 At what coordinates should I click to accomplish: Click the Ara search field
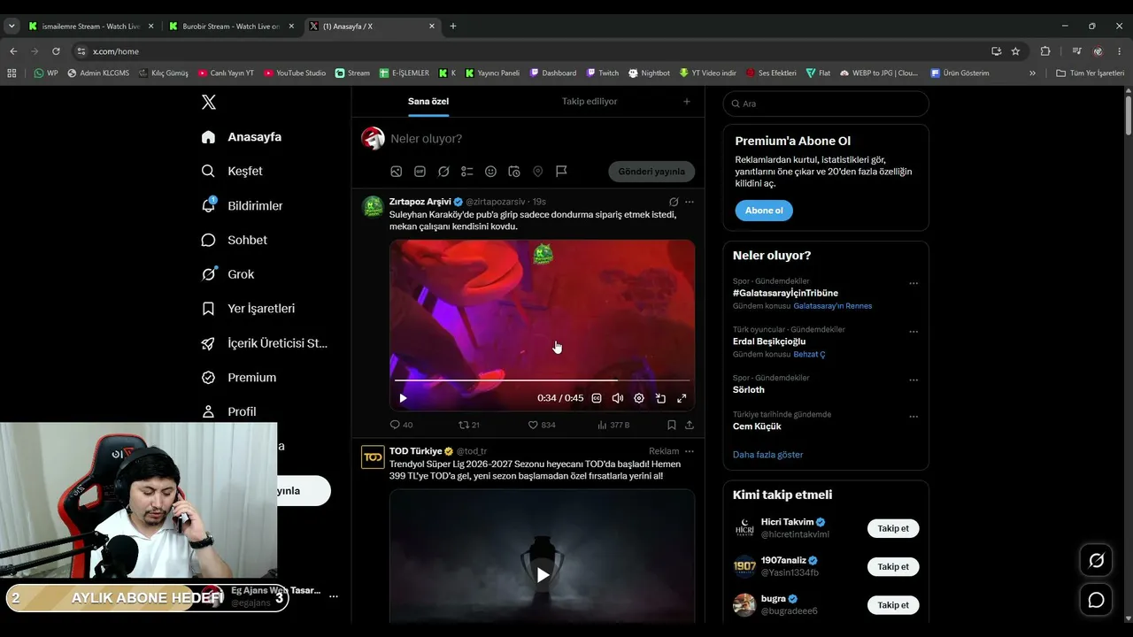(x=826, y=104)
